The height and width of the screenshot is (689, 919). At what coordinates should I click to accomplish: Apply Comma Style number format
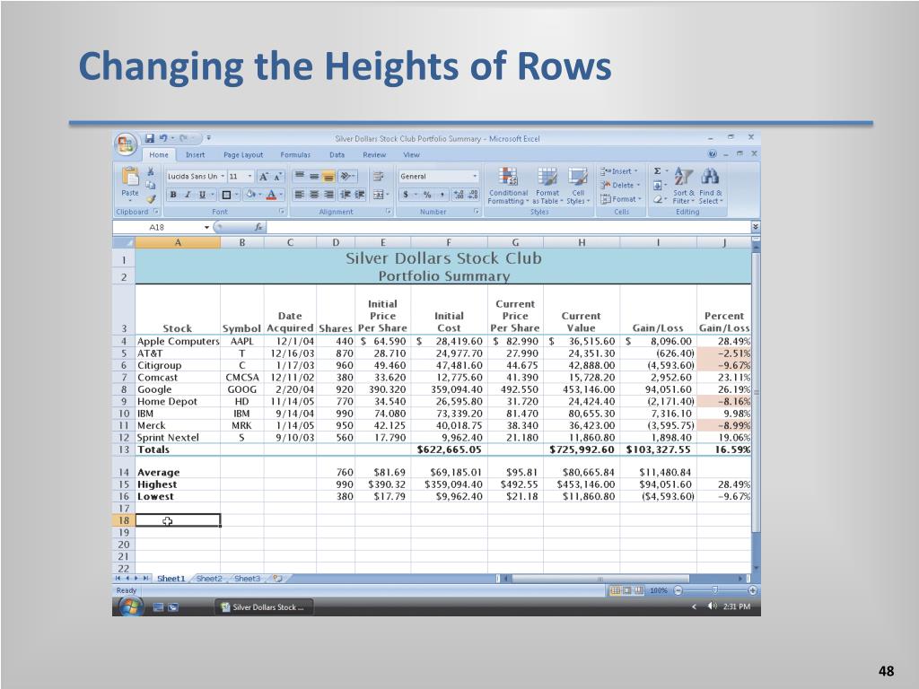(x=442, y=195)
